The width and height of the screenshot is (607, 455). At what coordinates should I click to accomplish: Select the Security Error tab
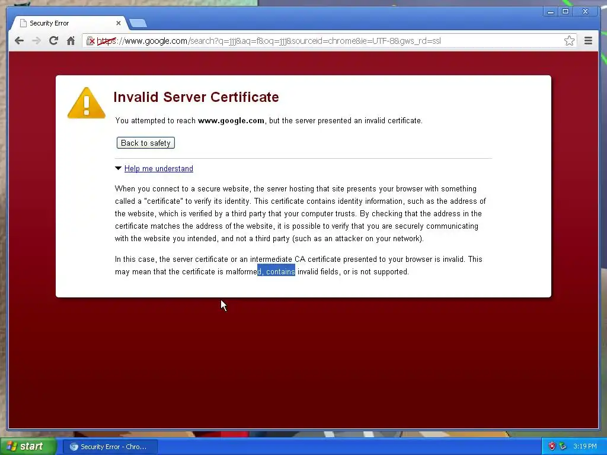tap(69, 23)
